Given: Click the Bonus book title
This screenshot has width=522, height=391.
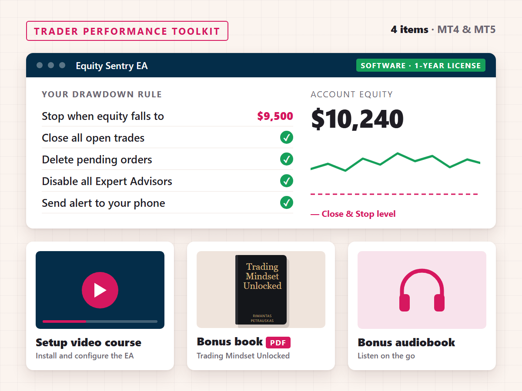Looking at the screenshot, I should [x=230, y=341].
